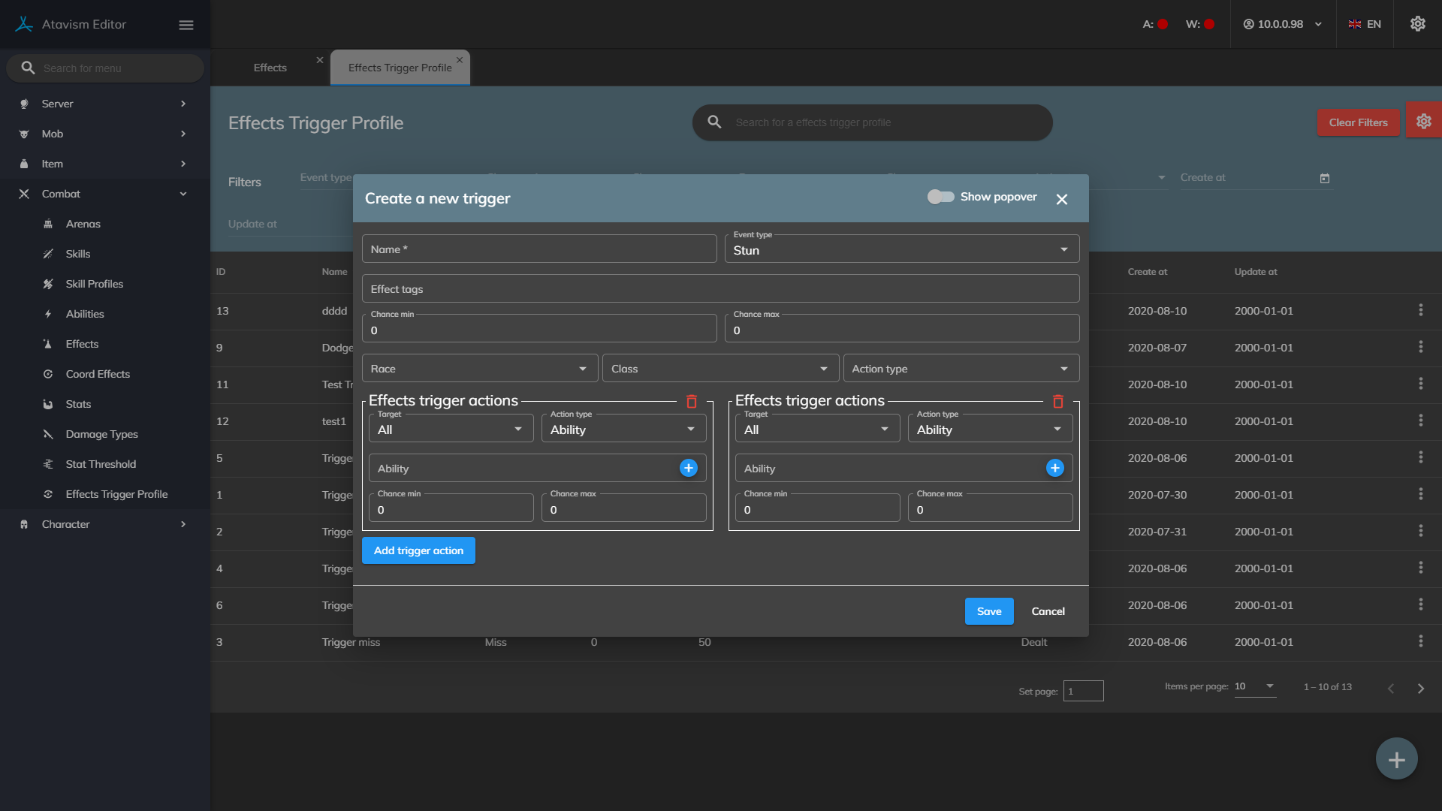Open settings gear in top bar
The width and height of the screenshot is (1442, 811).
(1417, 24)
